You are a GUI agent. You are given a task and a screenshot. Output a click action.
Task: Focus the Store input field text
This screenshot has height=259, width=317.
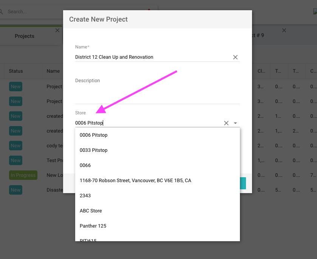click(x=147, y=123)
